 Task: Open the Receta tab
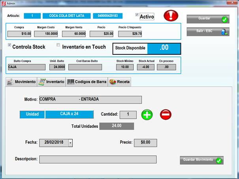tap(119, 82)
